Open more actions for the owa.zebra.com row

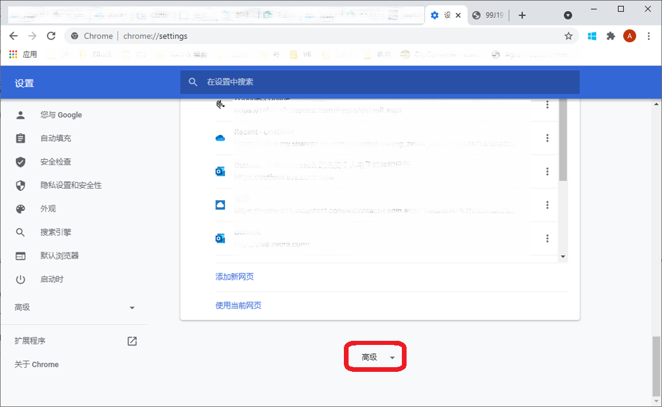547,238
